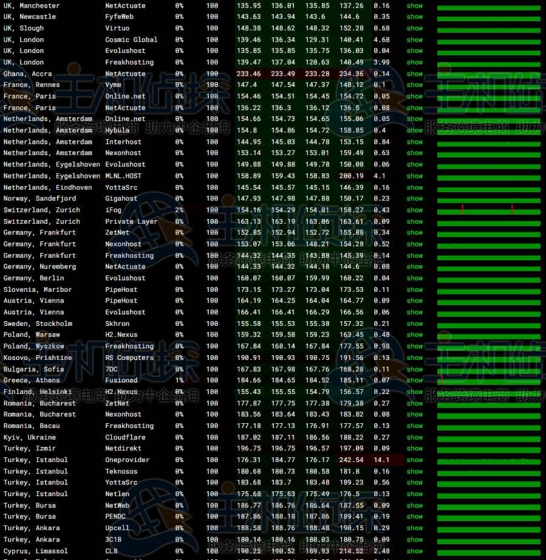
Task: Select the 'Germany, Berlin' location text
Action: (x=34, y=278)
